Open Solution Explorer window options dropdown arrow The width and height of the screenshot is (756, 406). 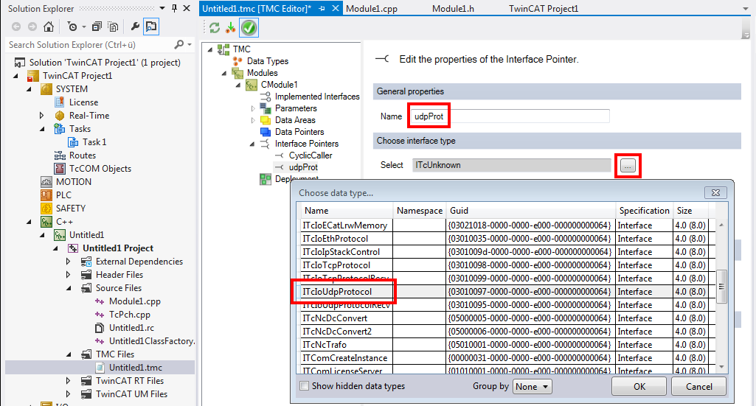click(162, 8)
